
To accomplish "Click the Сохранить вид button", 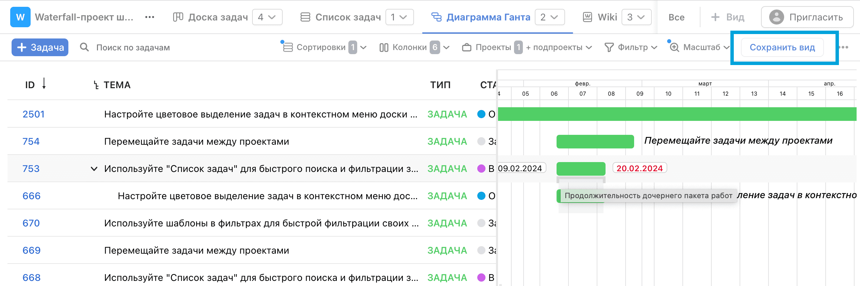I will 782,47.
